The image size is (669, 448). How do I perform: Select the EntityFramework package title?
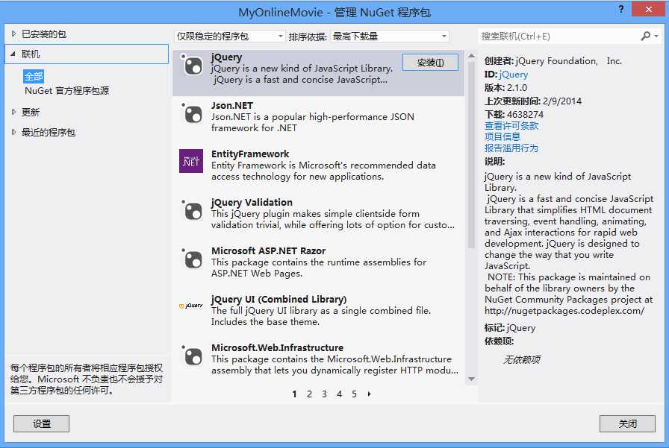tap(250, 154)
